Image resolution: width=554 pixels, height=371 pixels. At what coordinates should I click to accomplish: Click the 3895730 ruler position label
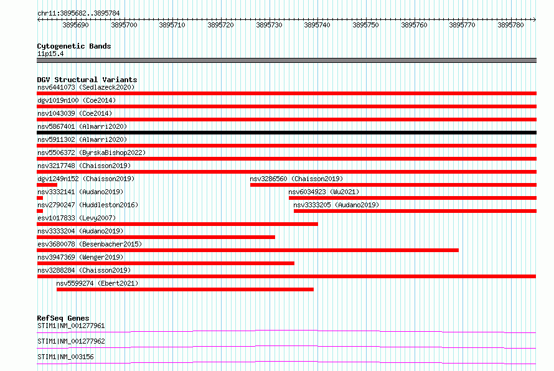pyautogui.click(x=269, y=25)
